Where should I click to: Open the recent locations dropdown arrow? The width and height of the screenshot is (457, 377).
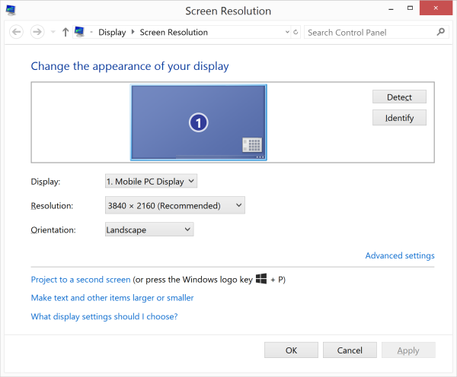[53, 32]
